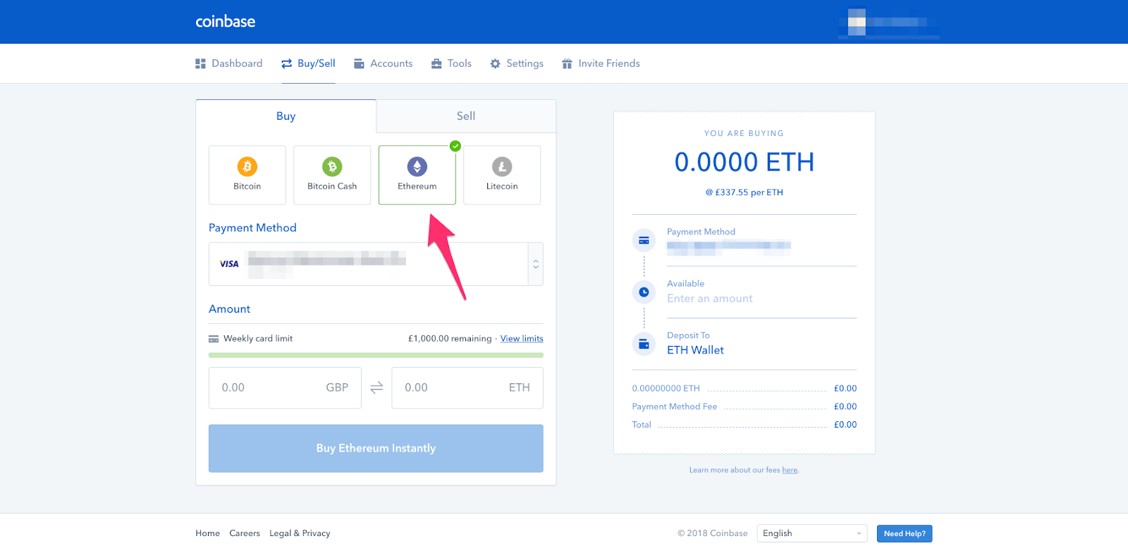Click the VISA card logo

(x=229, y=264)
